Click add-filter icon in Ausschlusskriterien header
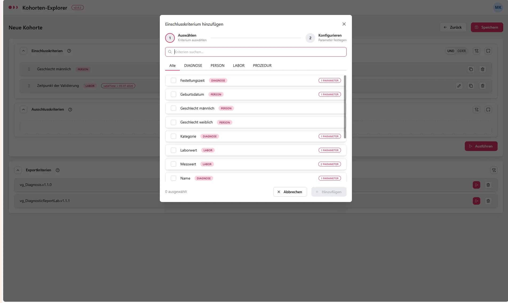508x303 pixels. (477, 110)
